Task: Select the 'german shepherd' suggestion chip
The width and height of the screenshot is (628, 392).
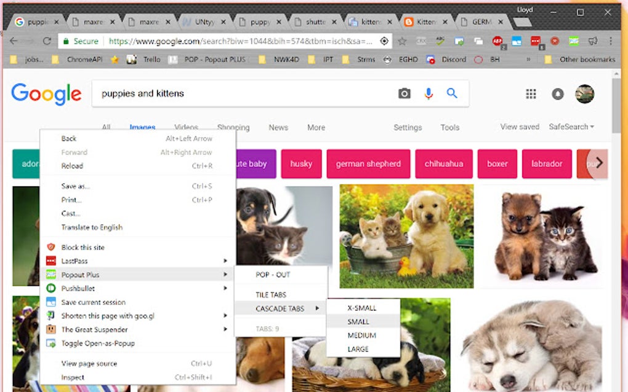Action: tap(368, 163)
